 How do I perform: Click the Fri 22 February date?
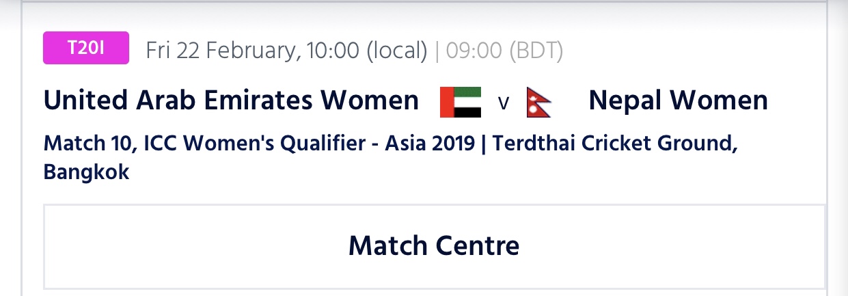(217, 51)
